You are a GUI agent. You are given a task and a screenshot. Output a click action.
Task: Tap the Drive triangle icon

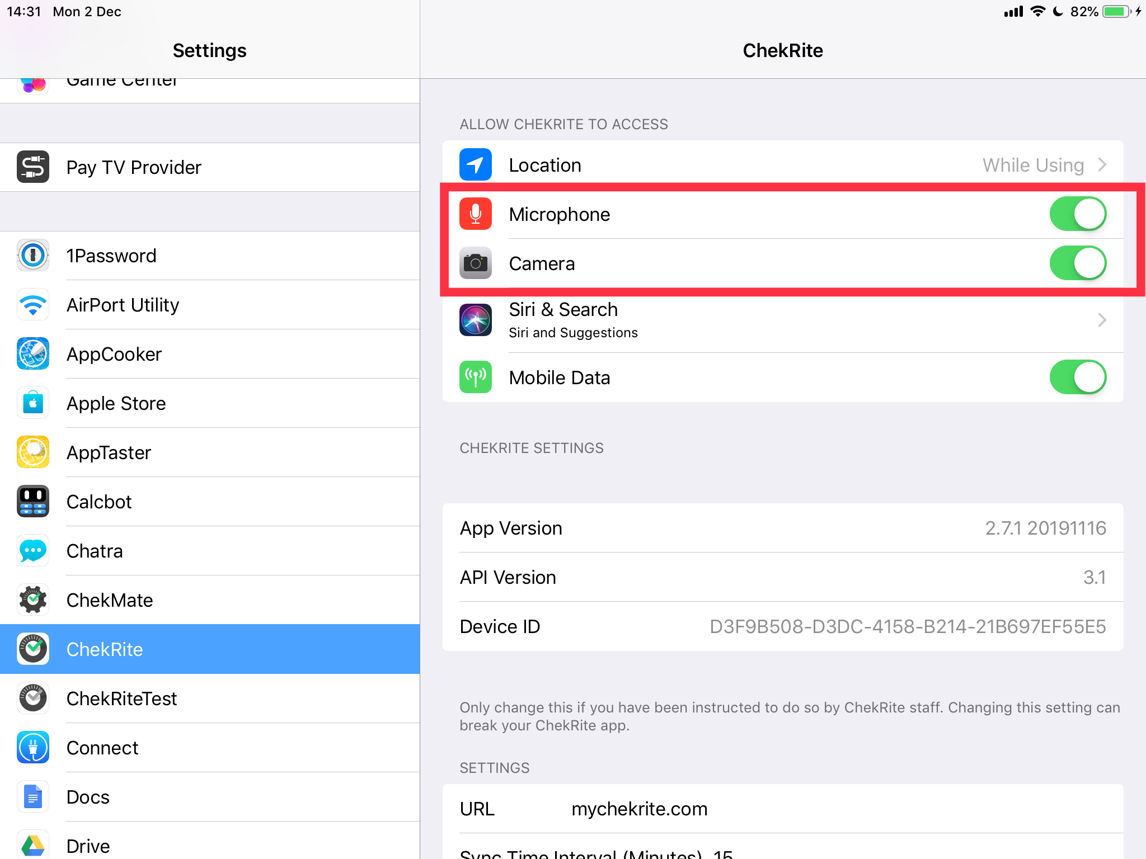click(33, 844)
